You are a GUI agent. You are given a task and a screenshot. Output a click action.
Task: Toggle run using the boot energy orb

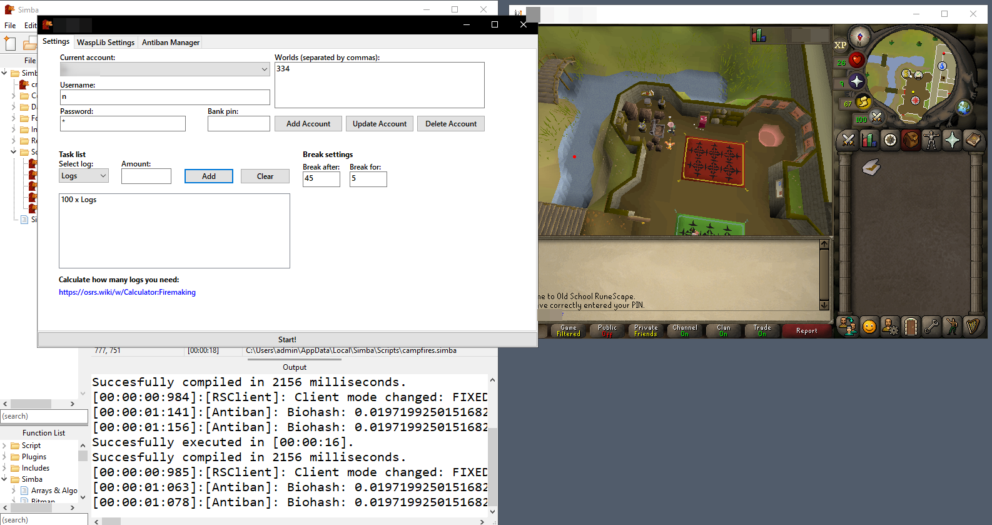tap(863, 101)
